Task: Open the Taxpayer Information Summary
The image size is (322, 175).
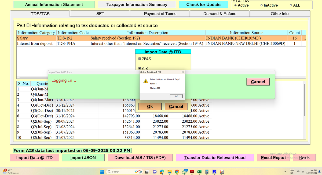Action: click(137, 5)
